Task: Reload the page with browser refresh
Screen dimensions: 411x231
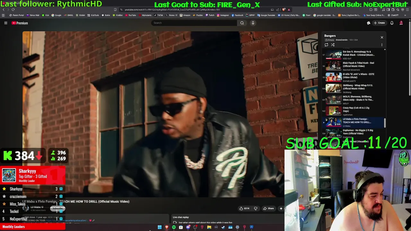Action: 13,10
